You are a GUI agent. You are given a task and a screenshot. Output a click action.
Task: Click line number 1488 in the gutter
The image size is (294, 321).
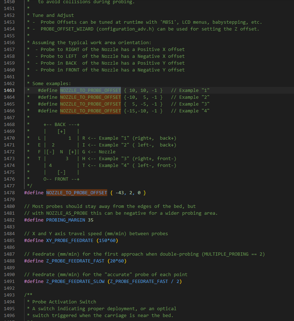coord(9,261)
